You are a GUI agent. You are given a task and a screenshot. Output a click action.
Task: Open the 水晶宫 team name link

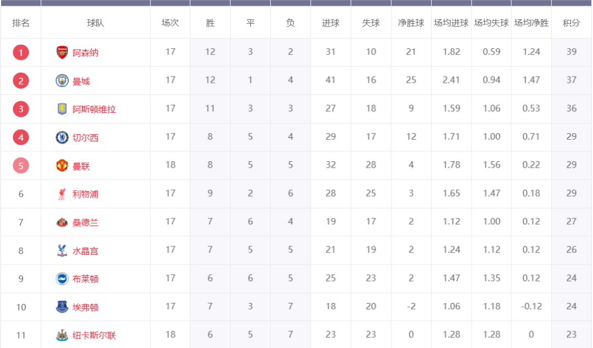(85, 251)
